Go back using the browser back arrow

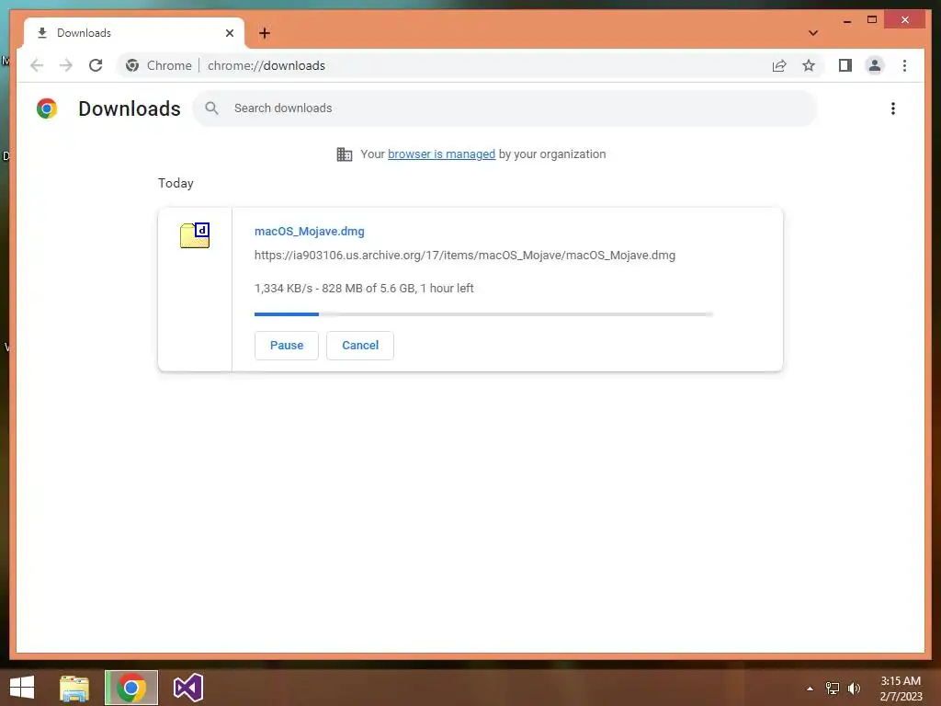[x=37, y=65]
